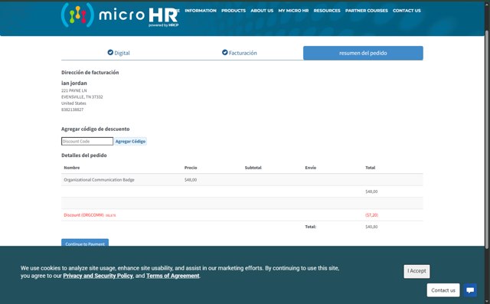The height and width of the screenshot is (304, 490).
Task: Open the ABOUT US menu
Action: [262, 11]
